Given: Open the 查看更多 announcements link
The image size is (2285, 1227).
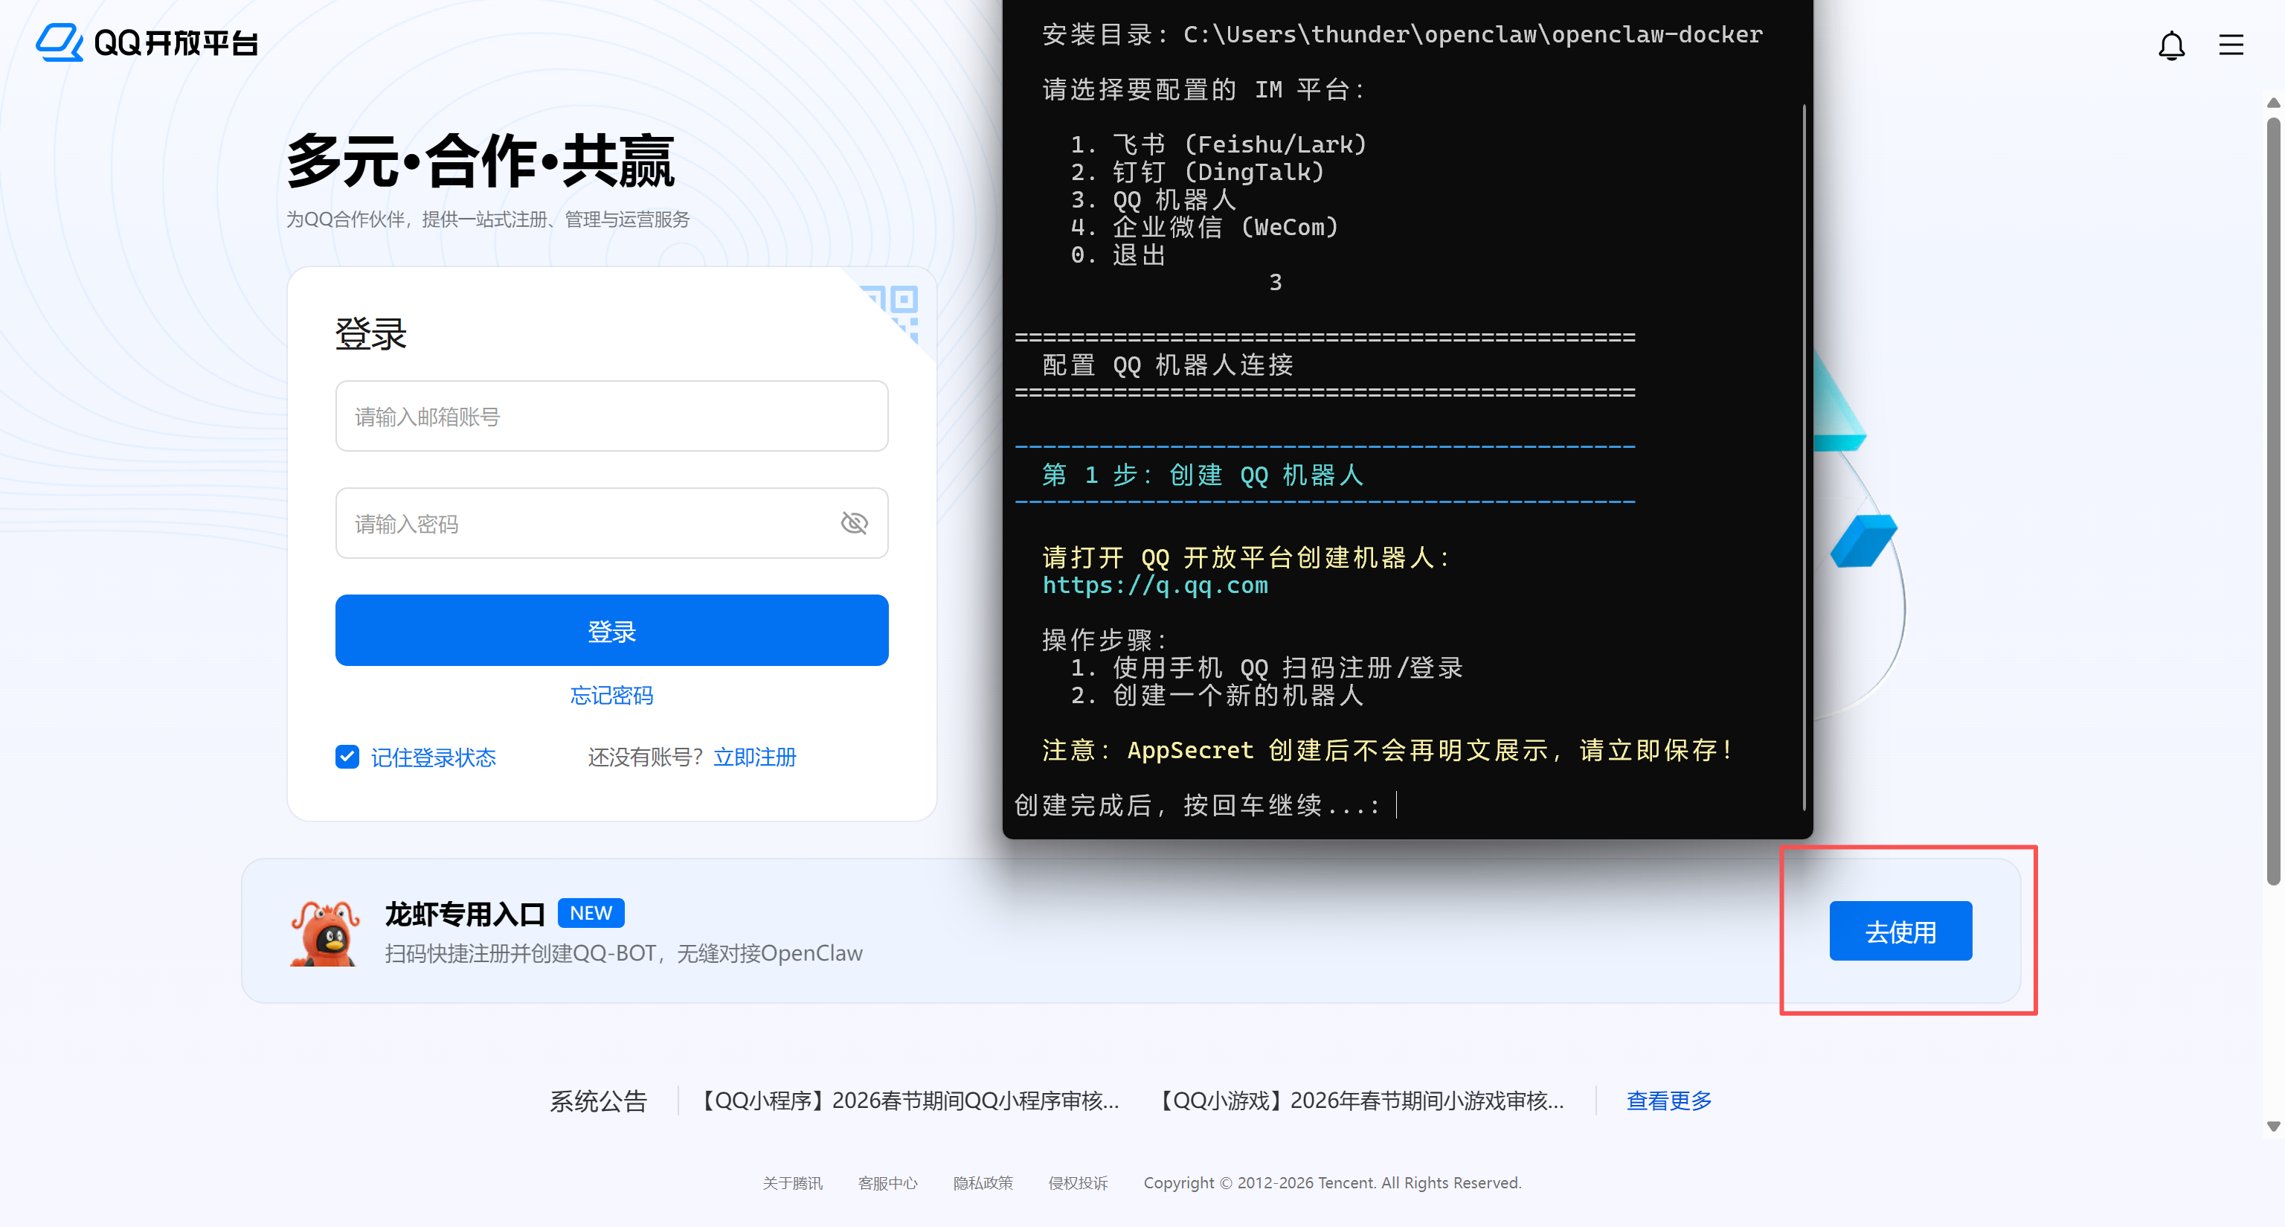Looking at the screenshot, I should coord(1668,1100).
